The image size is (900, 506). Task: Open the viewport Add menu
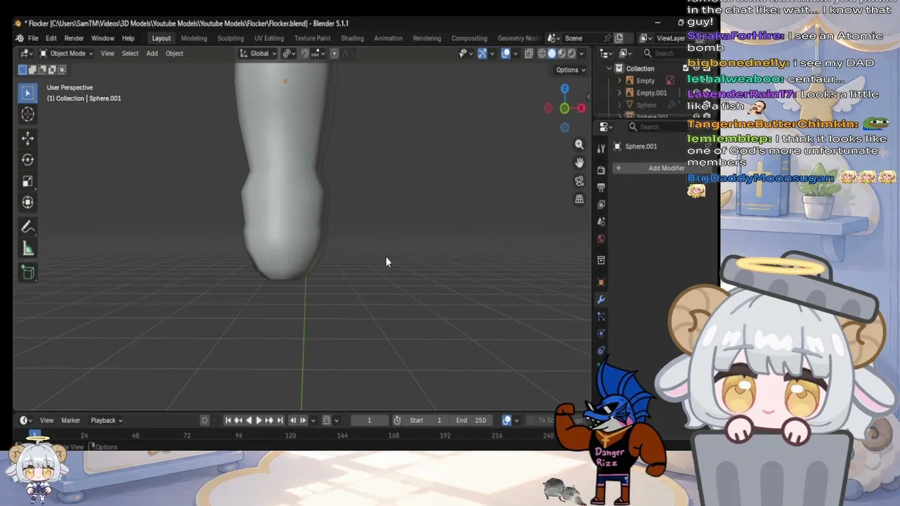click(x=152, y=53)
